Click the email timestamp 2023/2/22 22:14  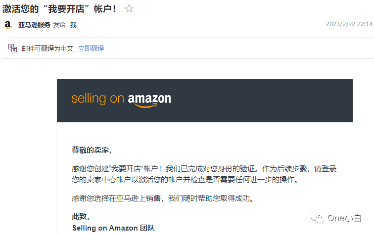pos(348,24)
